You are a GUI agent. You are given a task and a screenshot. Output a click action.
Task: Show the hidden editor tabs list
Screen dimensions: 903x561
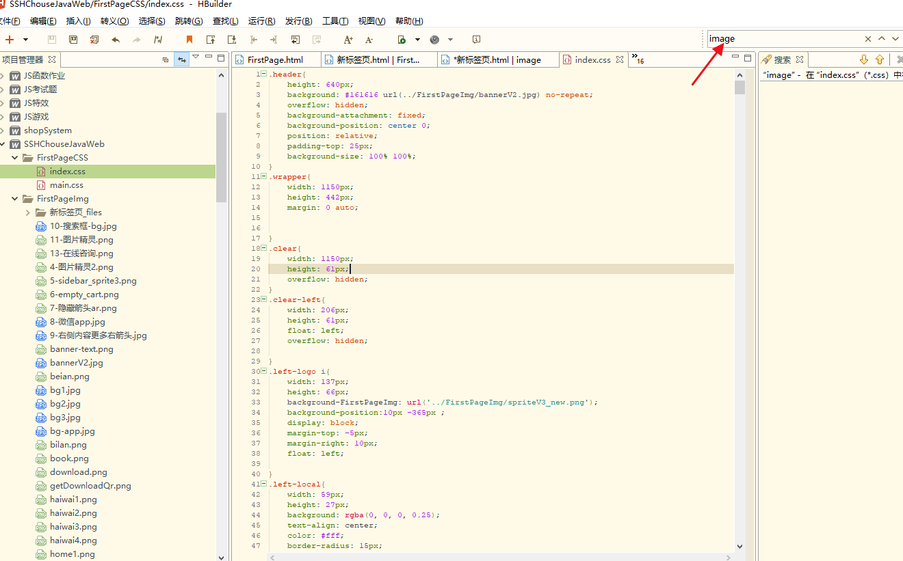pyautogui.click(x=638, y=59)
